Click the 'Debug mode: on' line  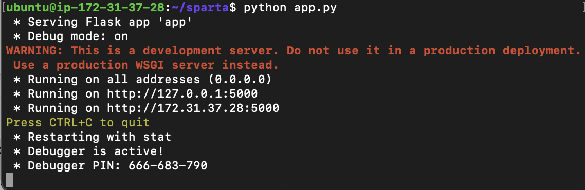click(x=71, y=36)
